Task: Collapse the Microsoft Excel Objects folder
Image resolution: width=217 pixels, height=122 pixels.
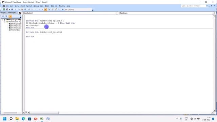Action: pos(5,22)
